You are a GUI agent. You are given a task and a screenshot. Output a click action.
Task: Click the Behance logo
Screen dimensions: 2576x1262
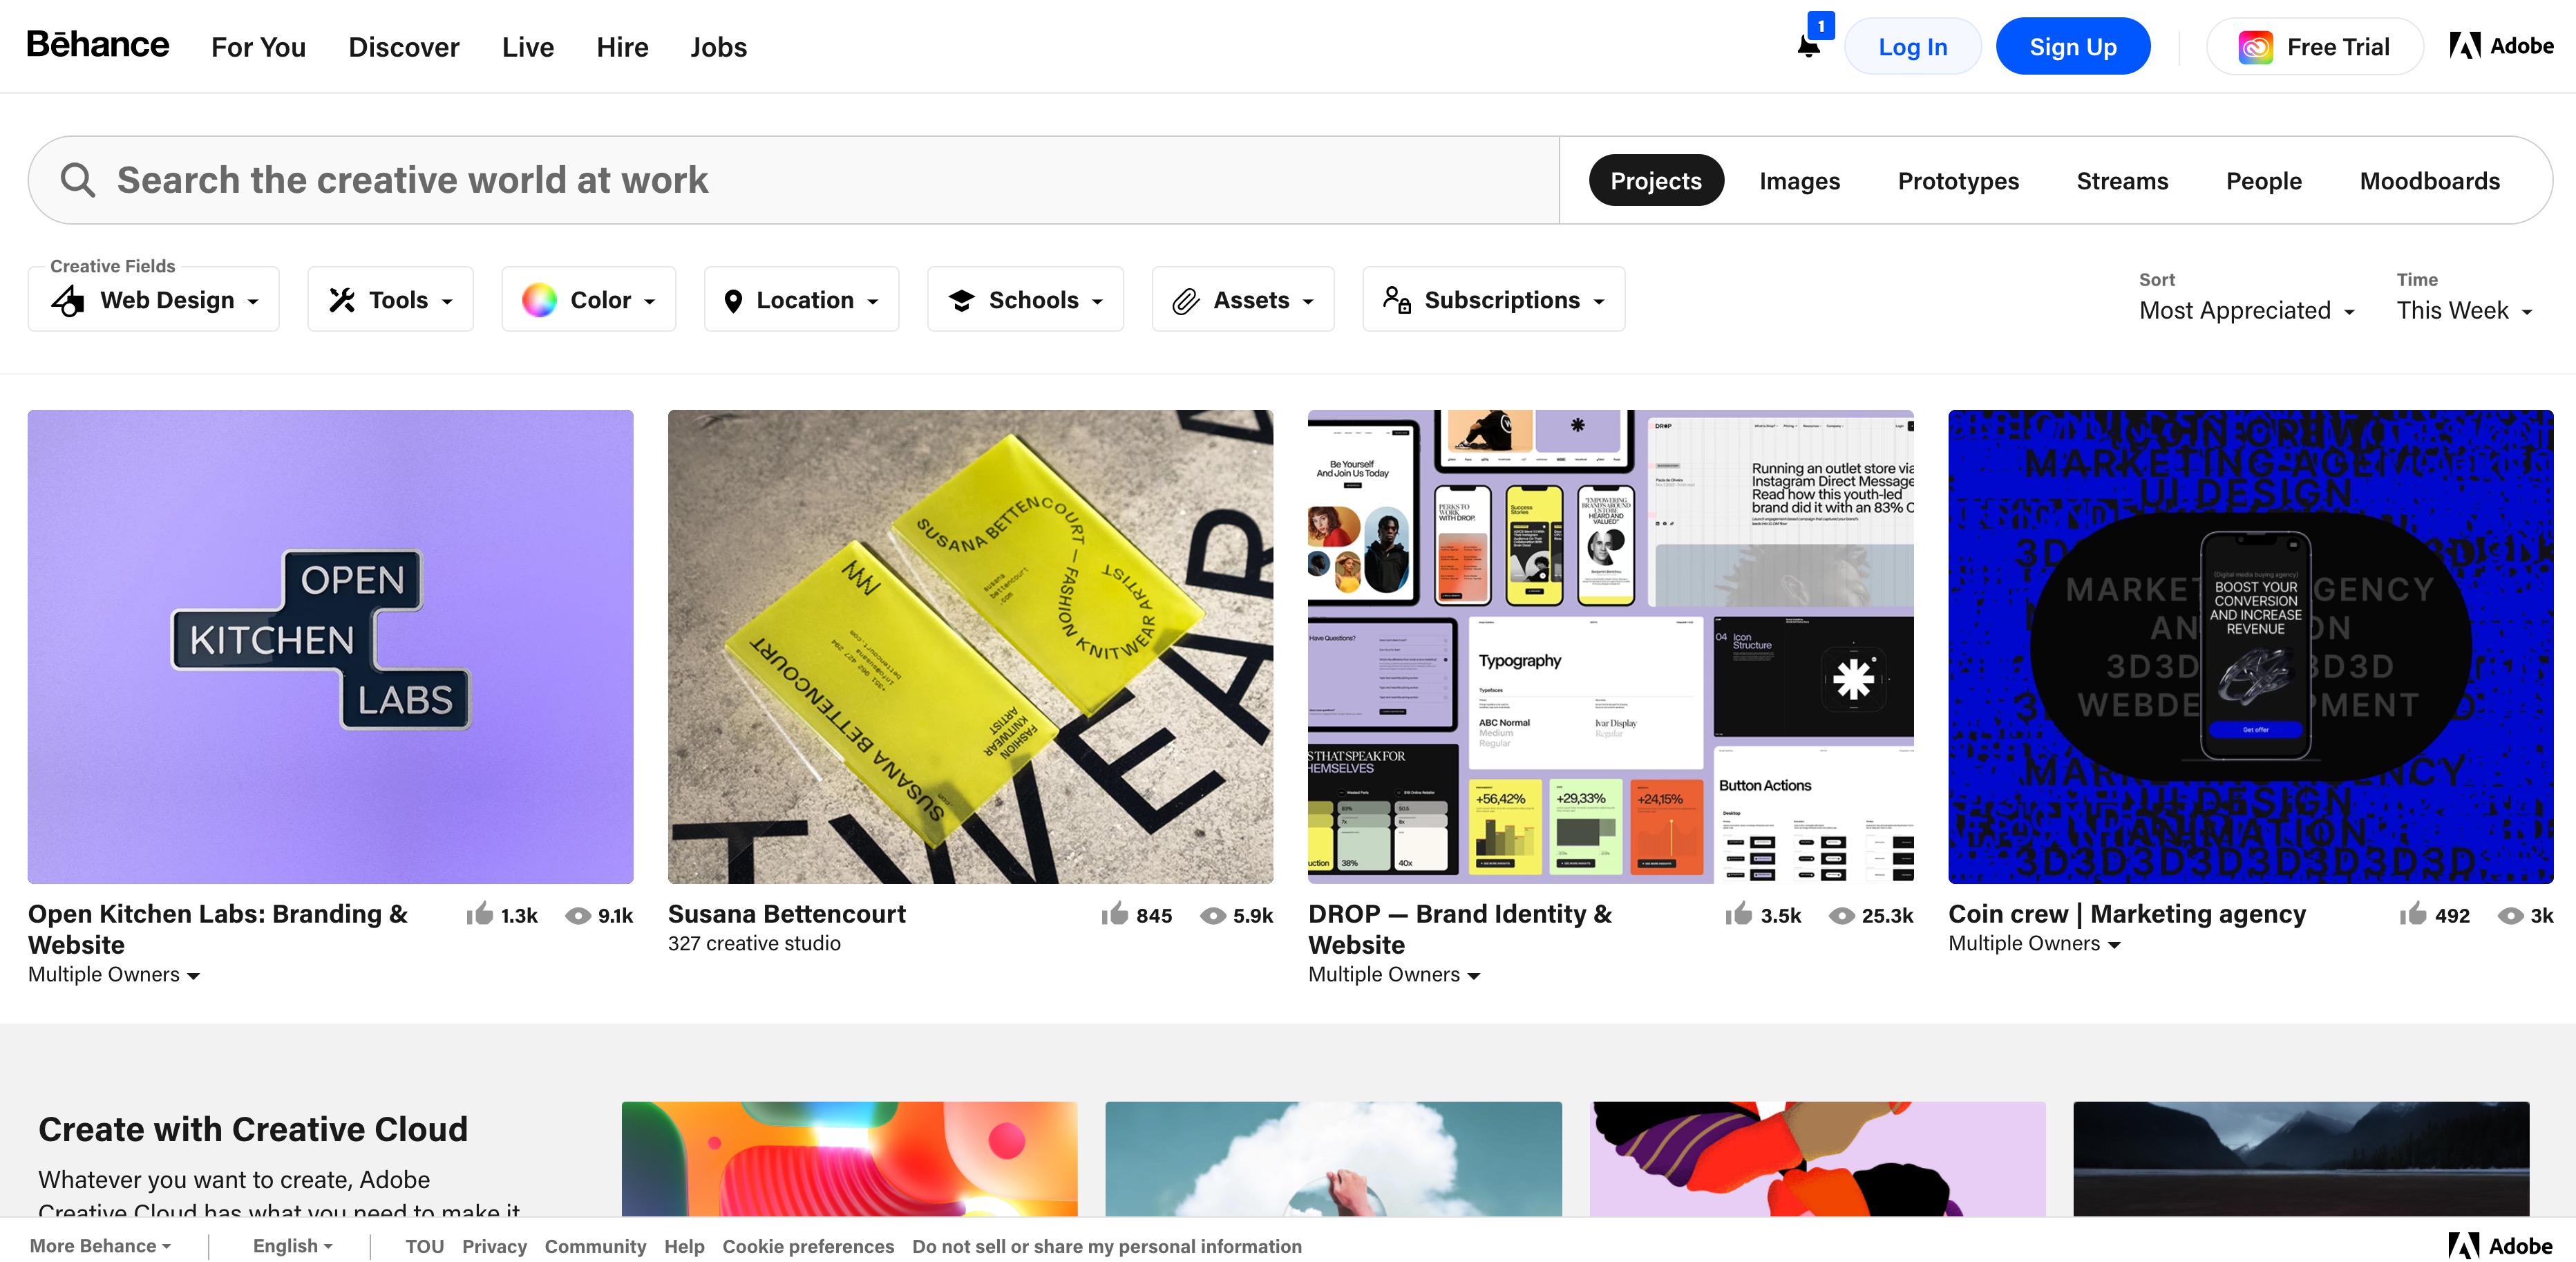[x=97, y=45]
